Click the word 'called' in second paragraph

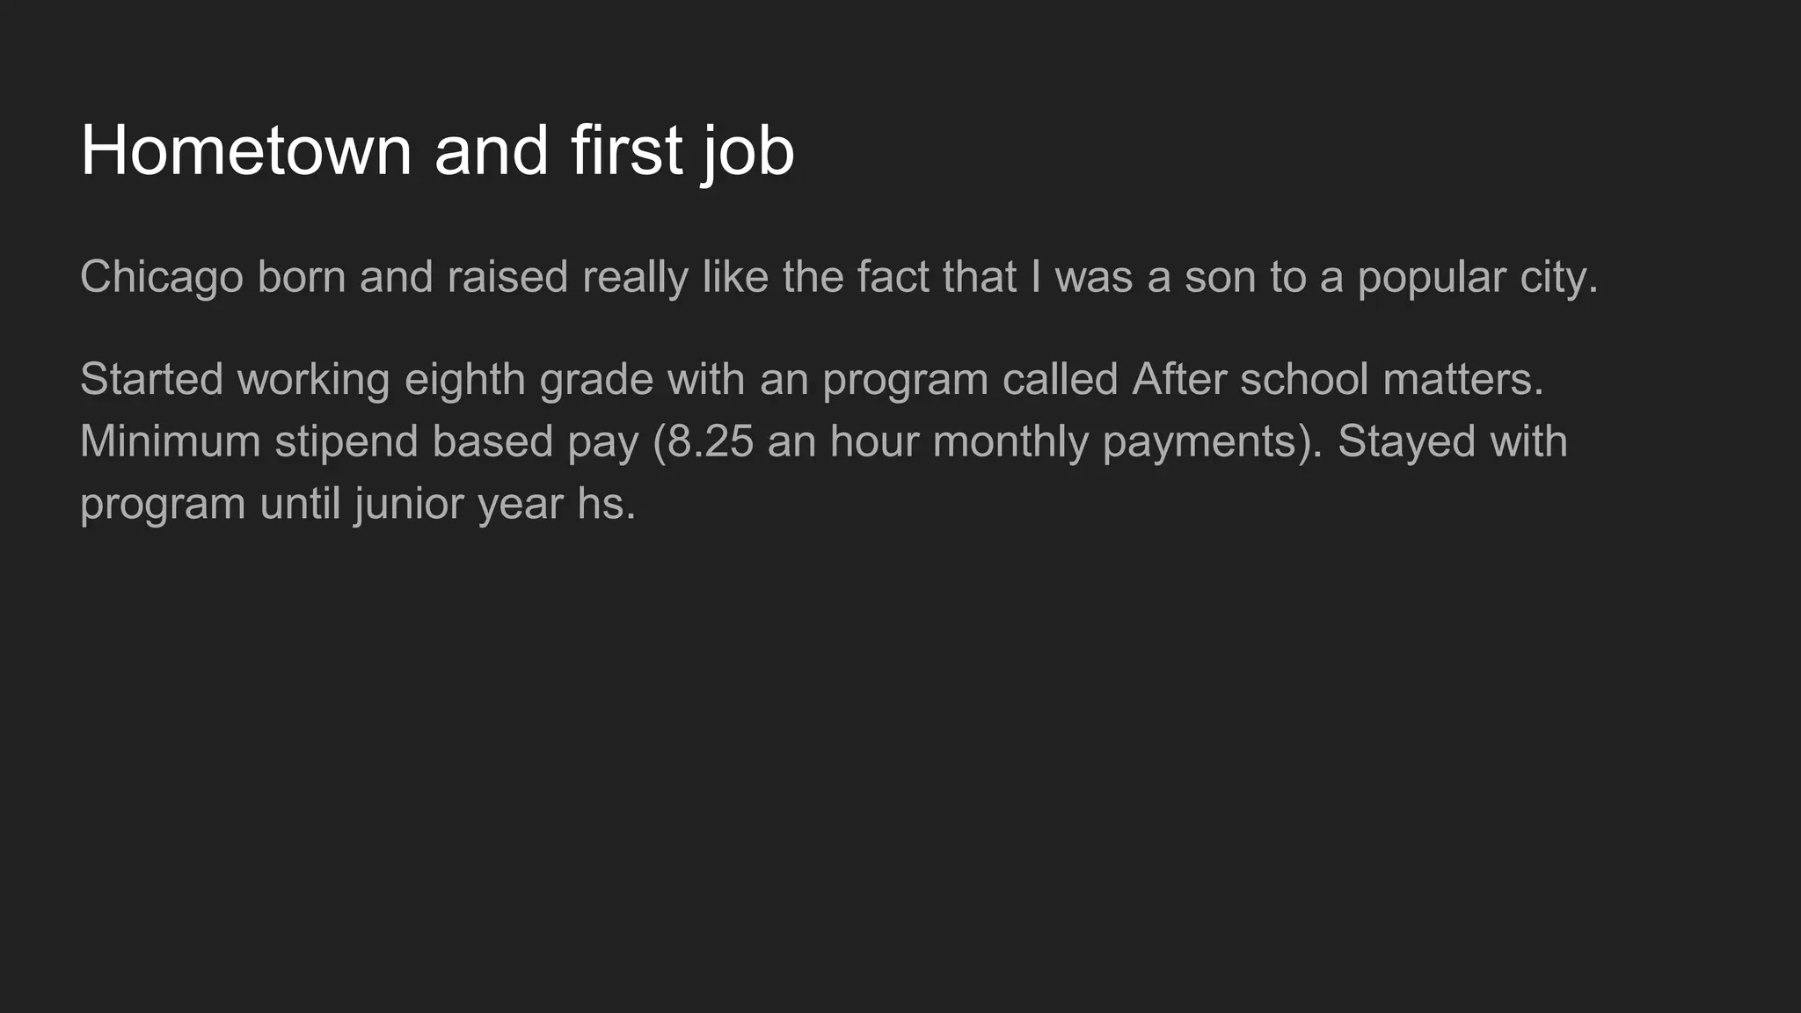(x=1061, y=379)
